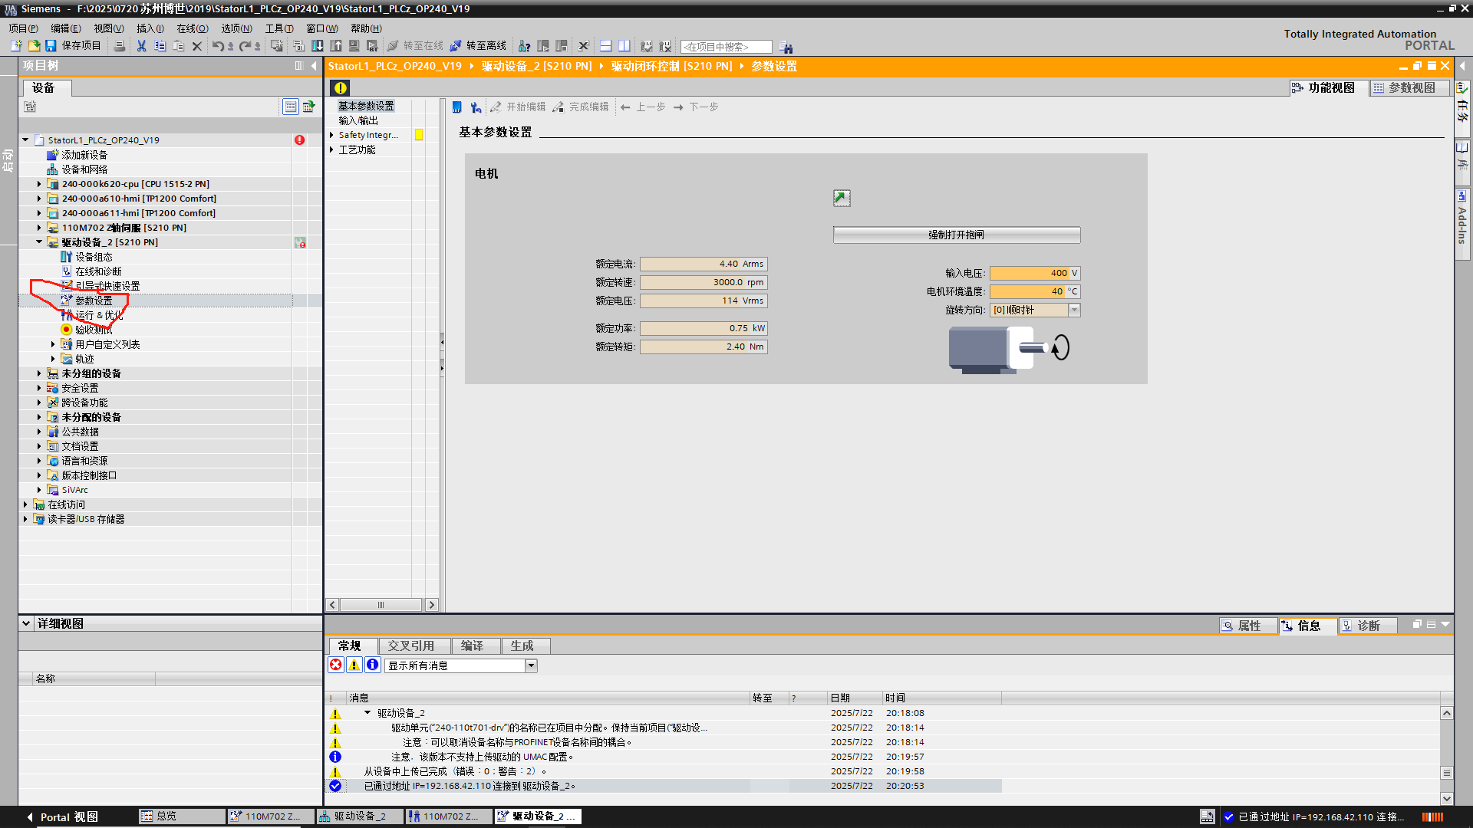Click the 电机环境温度 40 °C field
Image resolution: width=1473 pixels, height=828 pixels.
pos(1034,291)
